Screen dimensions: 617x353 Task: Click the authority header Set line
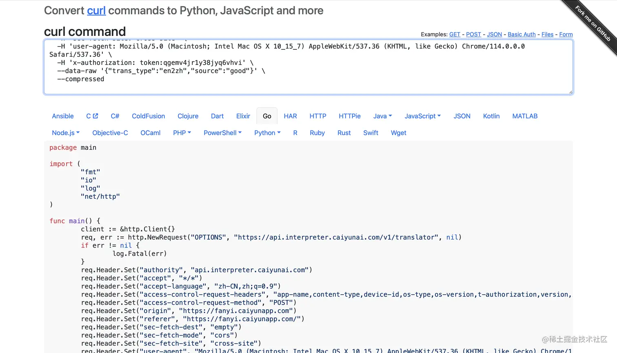(x=197, y=270)
